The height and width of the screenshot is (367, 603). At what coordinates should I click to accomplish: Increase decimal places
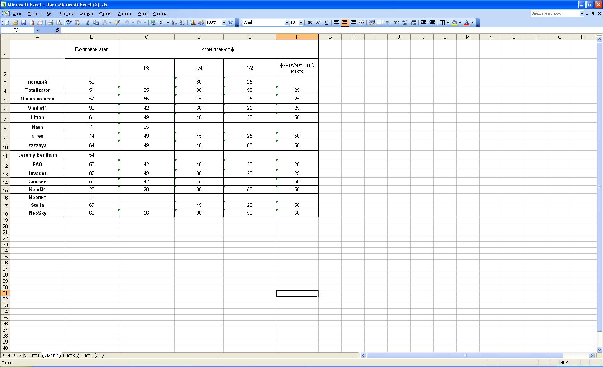tap(405, 23)
